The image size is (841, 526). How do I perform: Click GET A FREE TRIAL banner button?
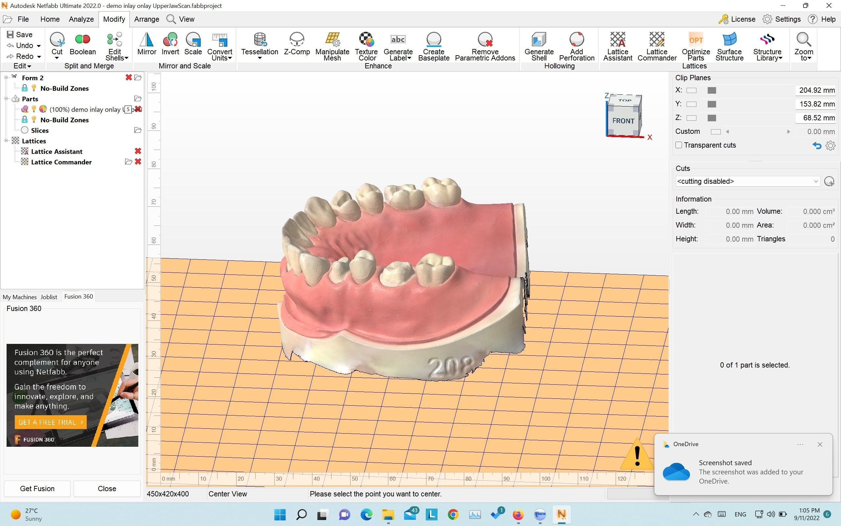(51, 422)
